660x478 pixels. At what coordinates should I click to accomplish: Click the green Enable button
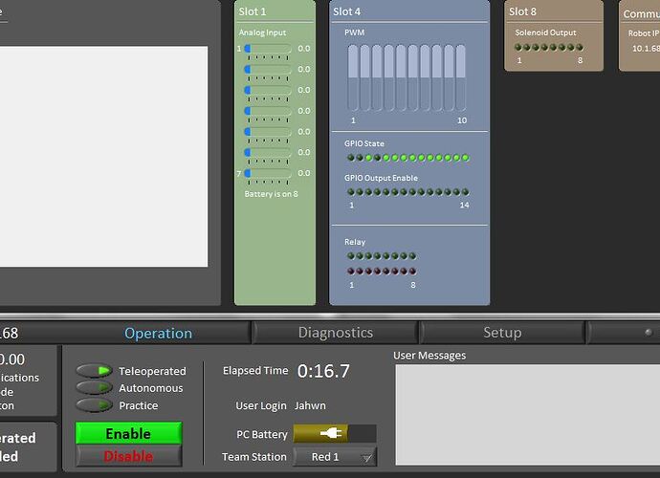129,433
